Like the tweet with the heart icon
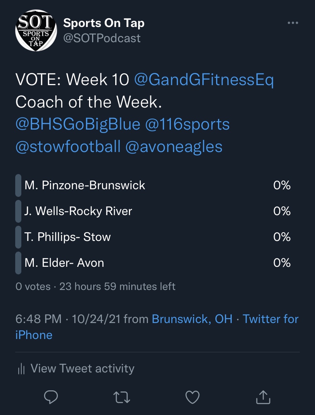This screenshot has height=415, width=315. pos(192,397)
